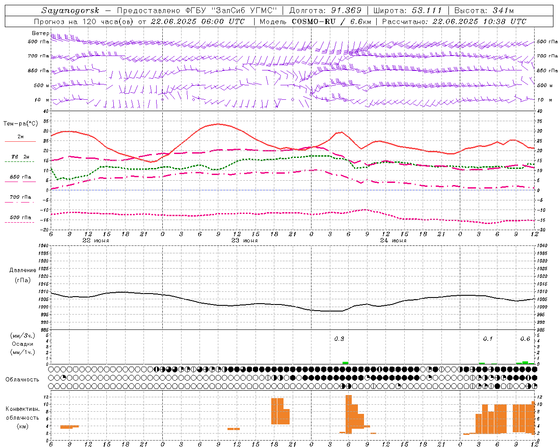This screenshot has width=560, height=448.
Task: Click the red solid 2м legend line
Action: [x=20, y=142]
